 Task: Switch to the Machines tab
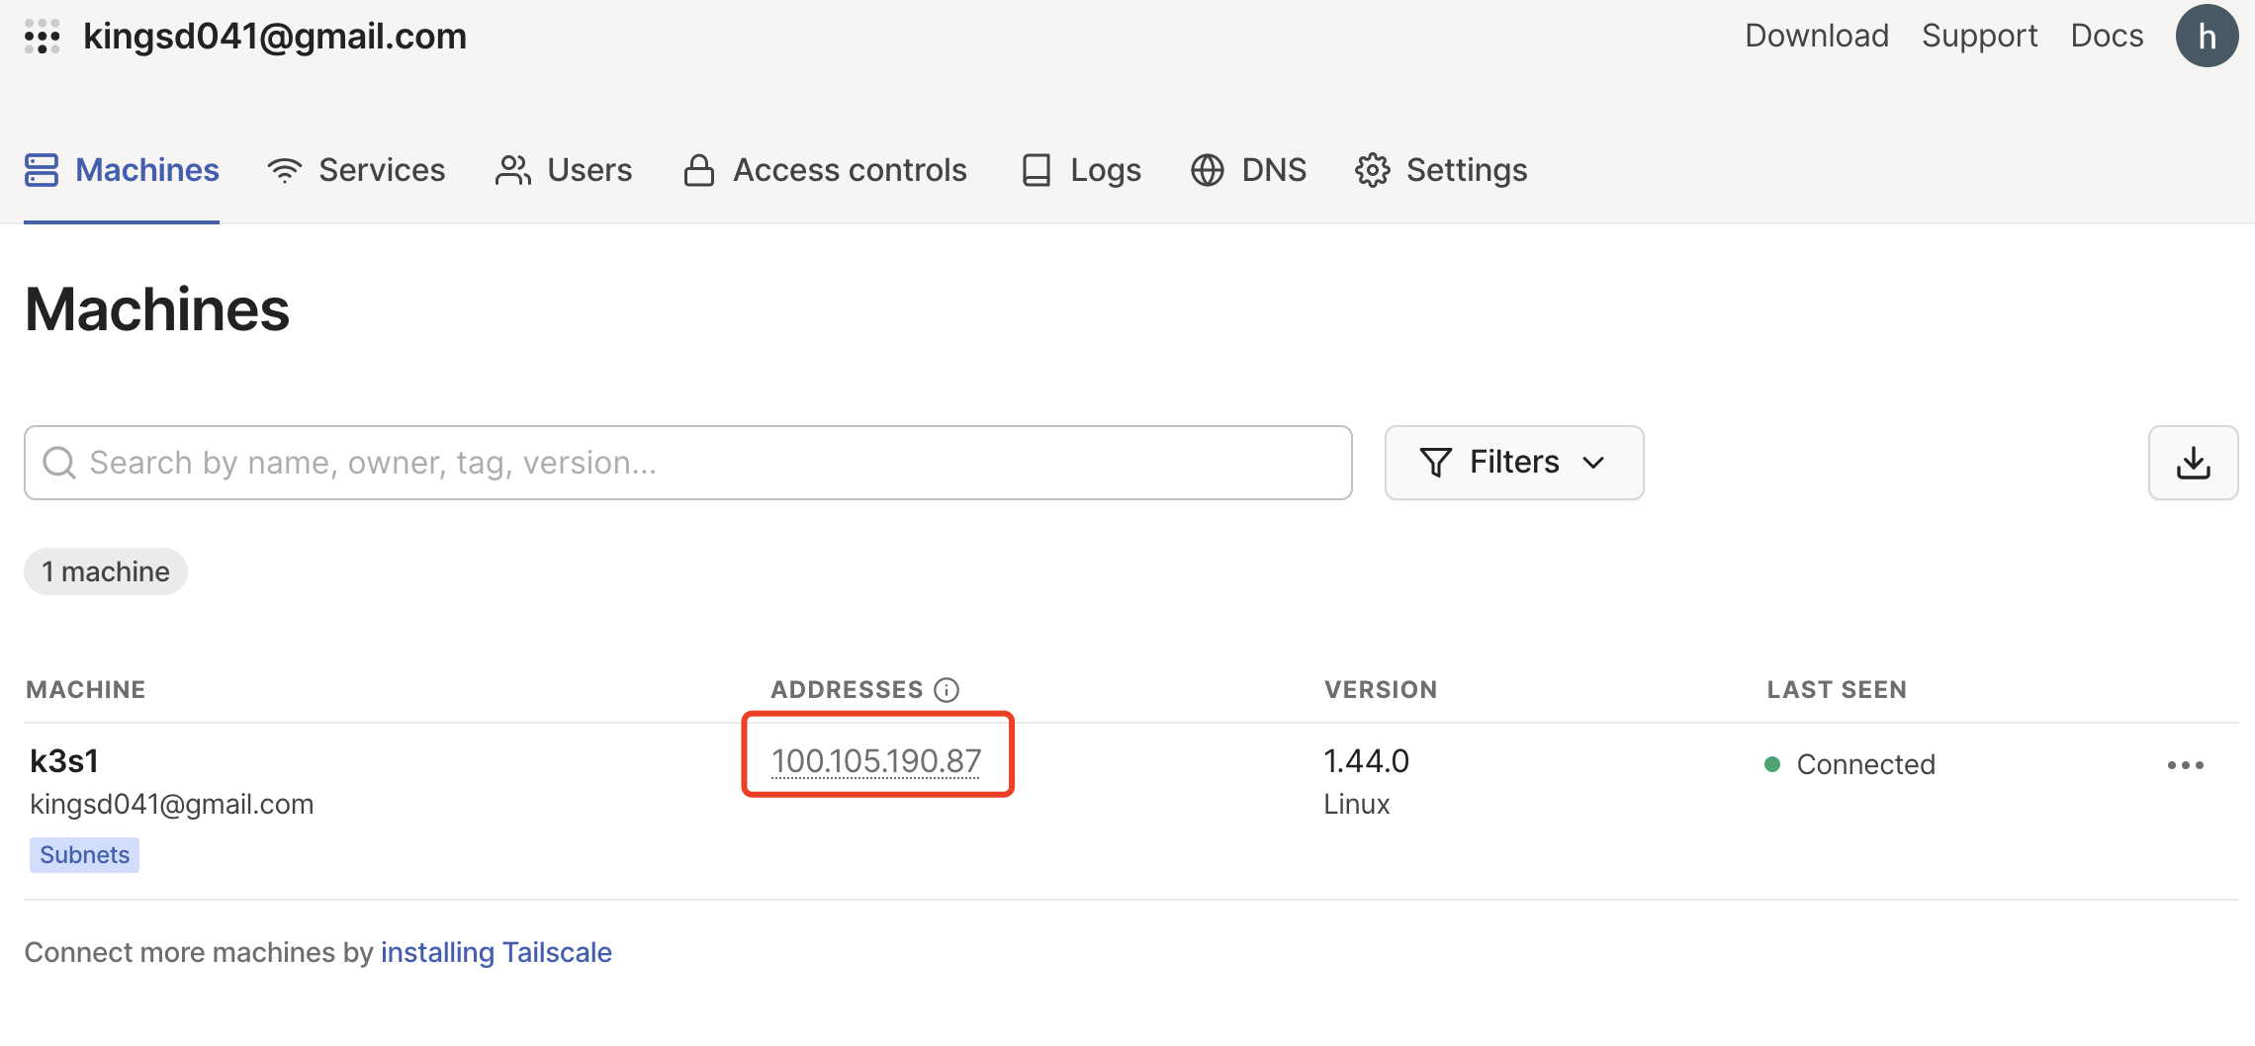tap(122, 170)
